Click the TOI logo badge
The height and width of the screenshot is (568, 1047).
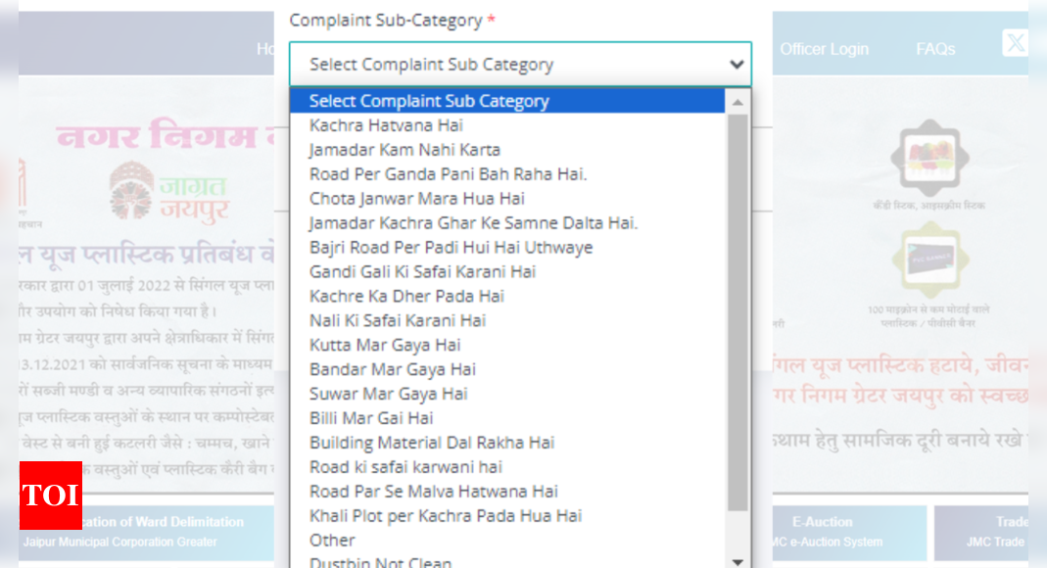tap(51, 496)
